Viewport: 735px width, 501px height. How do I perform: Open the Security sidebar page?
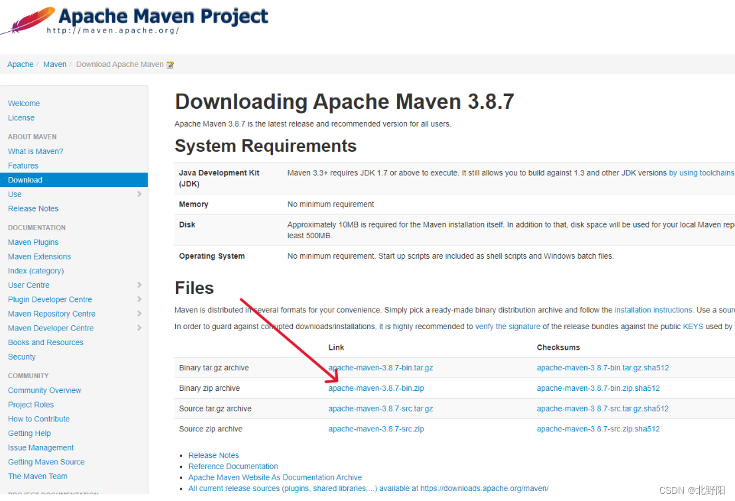pyautogui.click(x=21, y=356)
